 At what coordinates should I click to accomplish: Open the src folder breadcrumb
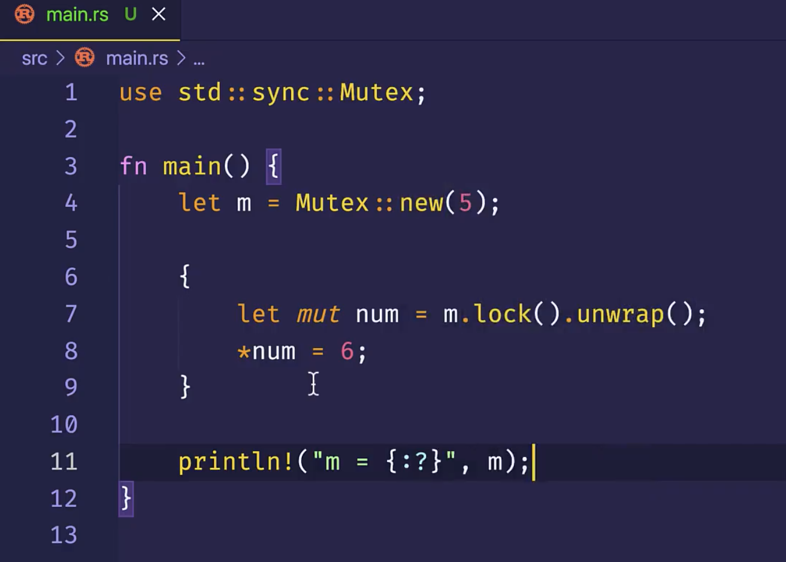[34, 58]
